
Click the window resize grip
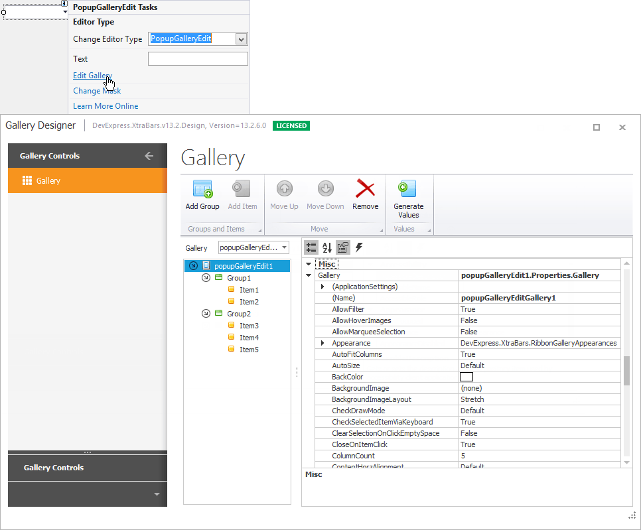[632, 516]
